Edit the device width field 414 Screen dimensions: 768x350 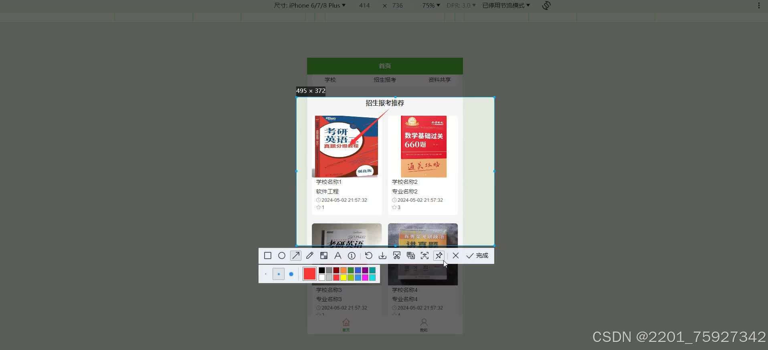point(364,5)
